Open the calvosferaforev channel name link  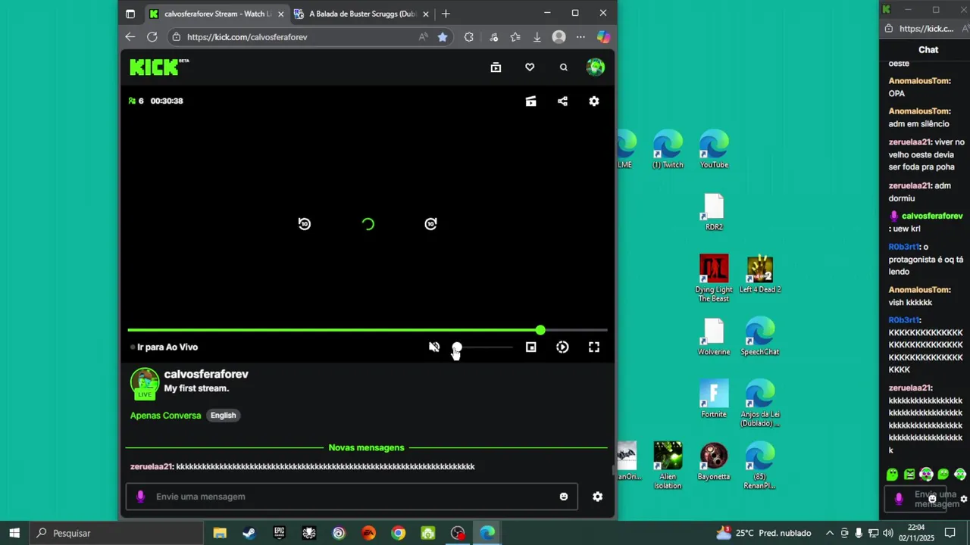[x=206, y=374]
